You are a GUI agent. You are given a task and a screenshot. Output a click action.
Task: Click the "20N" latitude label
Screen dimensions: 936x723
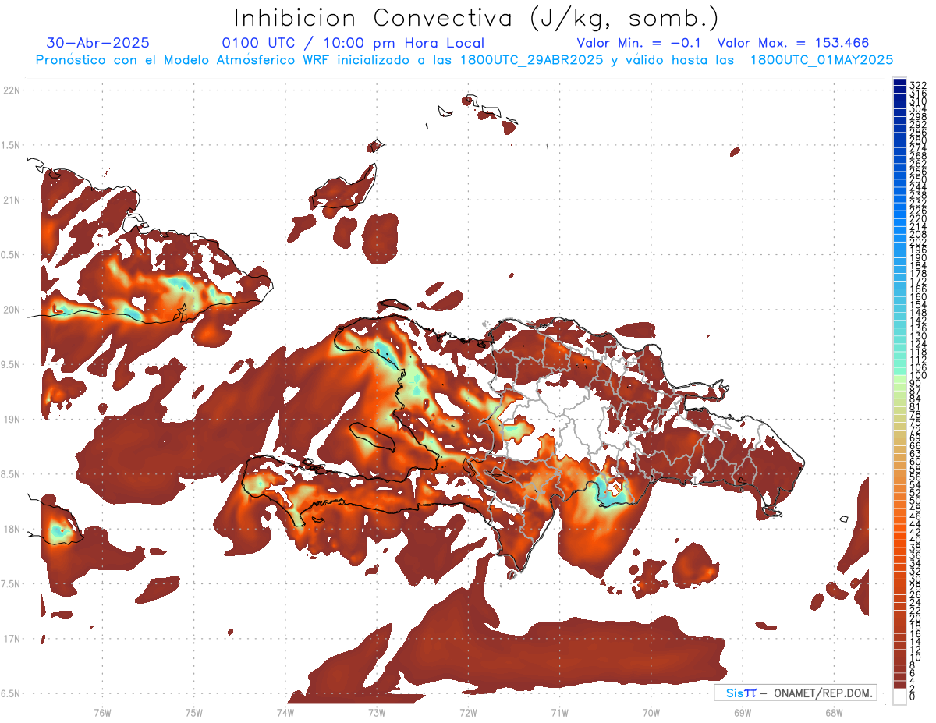click(x=12, y=310)
